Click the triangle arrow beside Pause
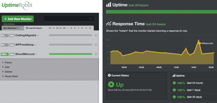The width and height of the screenshot is (217, 103). point(3,63)
